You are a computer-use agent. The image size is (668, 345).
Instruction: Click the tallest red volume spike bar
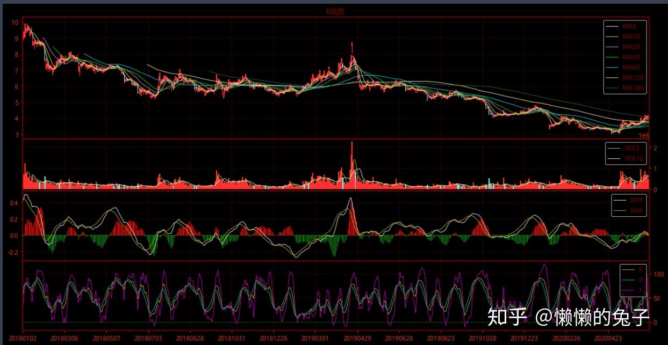[x=353, y=161]
